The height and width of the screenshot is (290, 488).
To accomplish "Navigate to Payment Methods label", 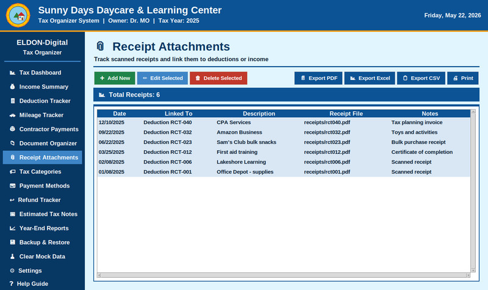I will [45, 186].
